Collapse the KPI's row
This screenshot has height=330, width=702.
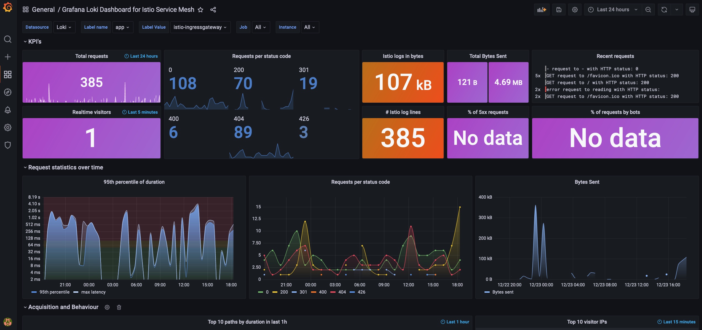pos(35,41)
